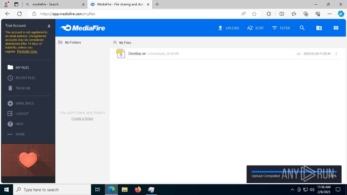The image size is (347, 195).
Task: Open Task View on taskbar
Action: coord(98,190)
